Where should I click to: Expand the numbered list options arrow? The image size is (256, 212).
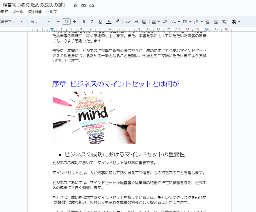pyautogui.click(x=202, y=22)
